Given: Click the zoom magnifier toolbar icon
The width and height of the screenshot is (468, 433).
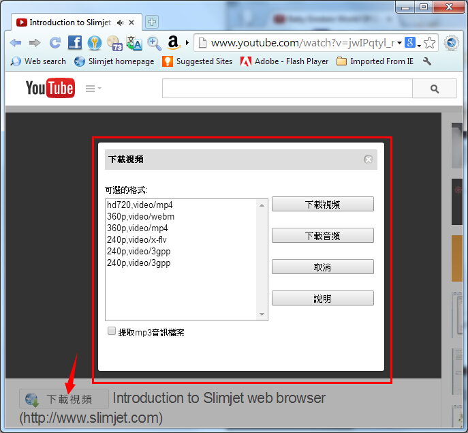Looking at the screenshot, I should 155,44.
